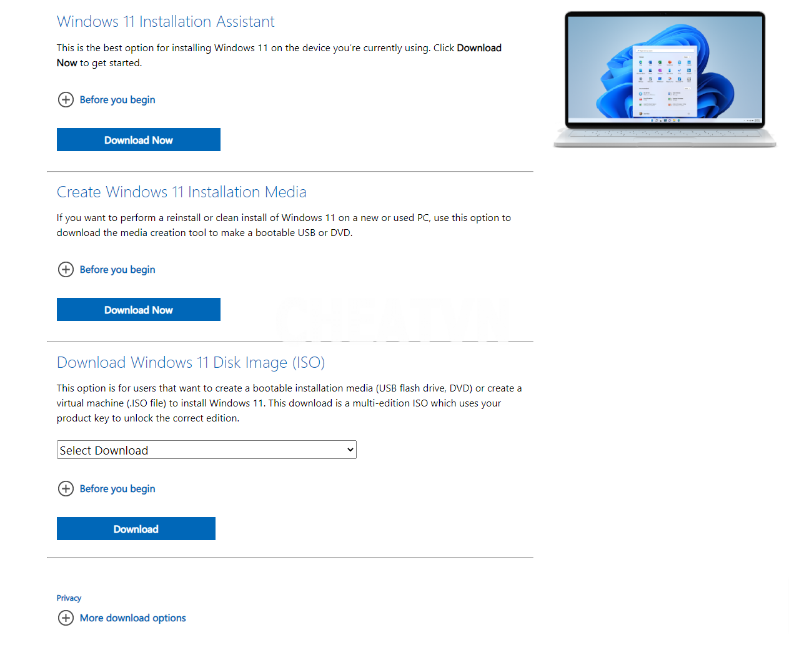Screen dimensions: 789x645
Task: Open the Select Download dropdown
Action: click(206, 450)
